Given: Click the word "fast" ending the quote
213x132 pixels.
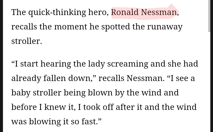Looking at the screenshot, I should (x=89, y=121).
